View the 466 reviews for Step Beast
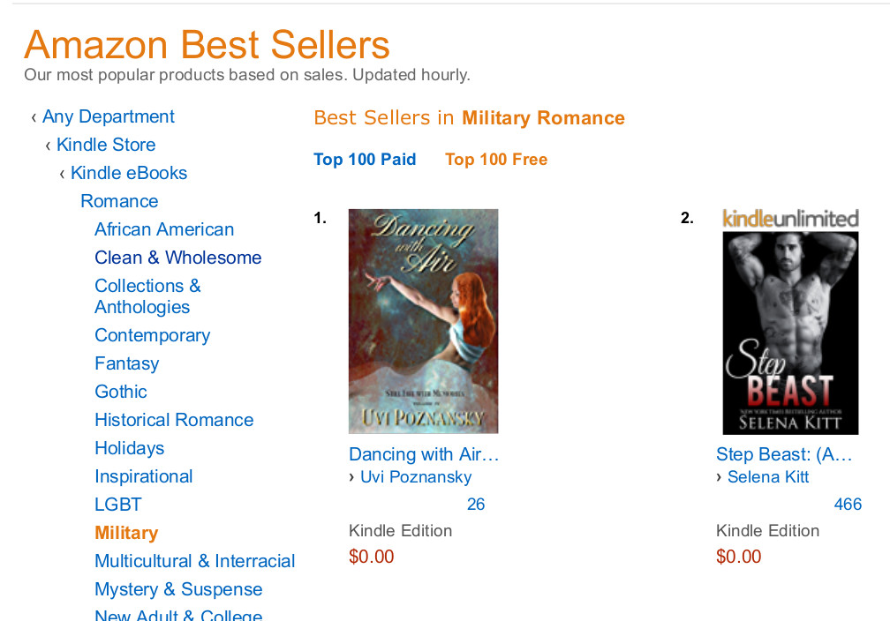The height and width of the screenshot is (621, 890). coord(848,505)
